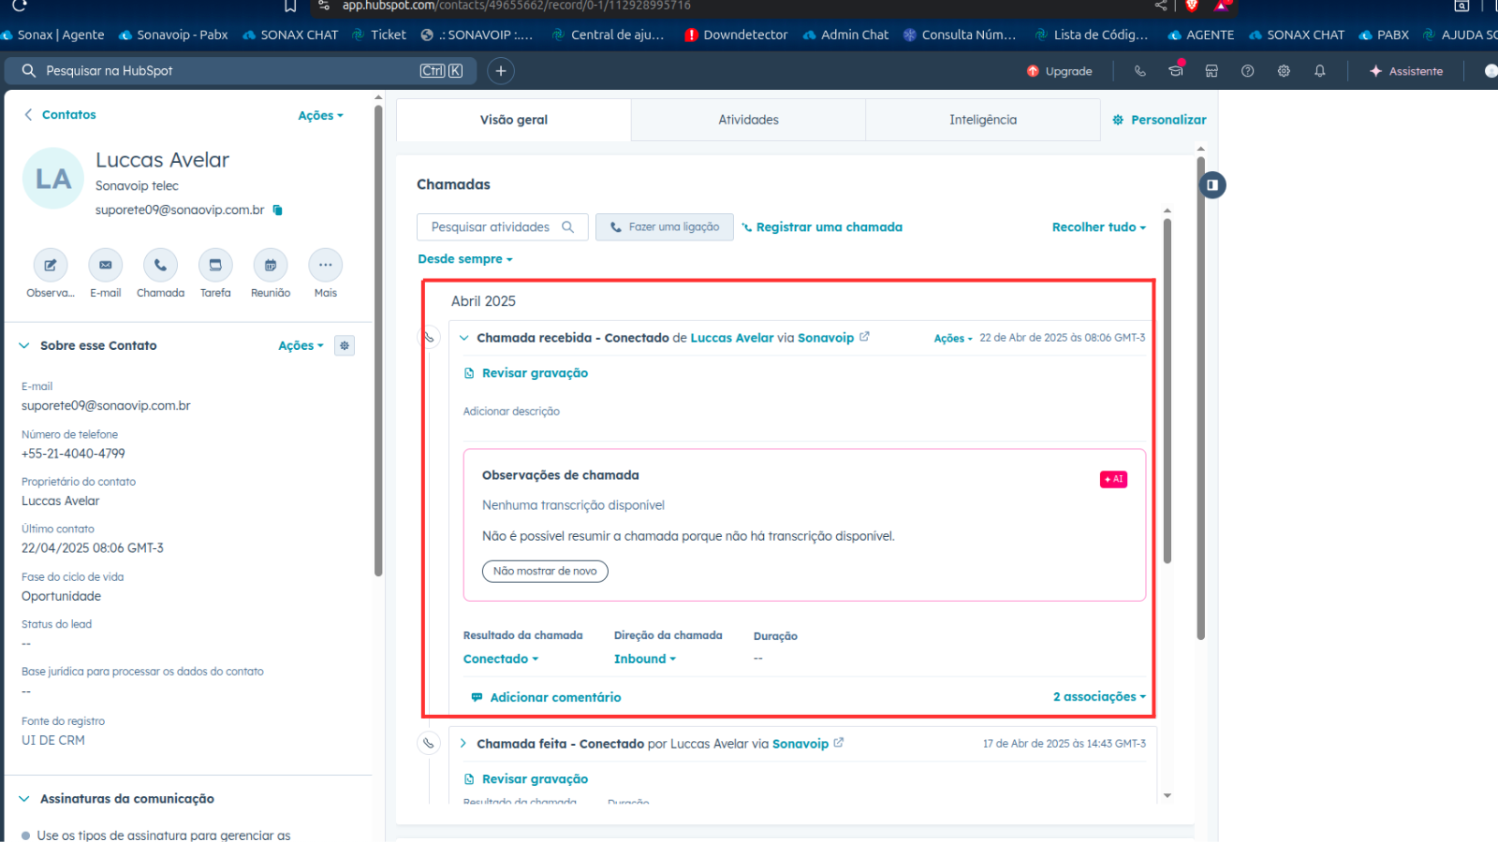Click the Tarefa task icon
The image size is (1498, 842).
point(215,266)
